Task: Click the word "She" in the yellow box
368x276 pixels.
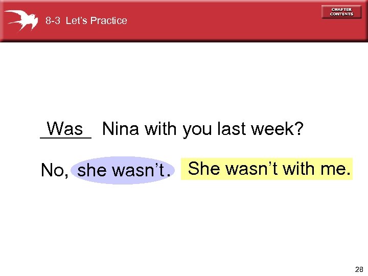Action: pyautogui.click(x=204, y=169)
